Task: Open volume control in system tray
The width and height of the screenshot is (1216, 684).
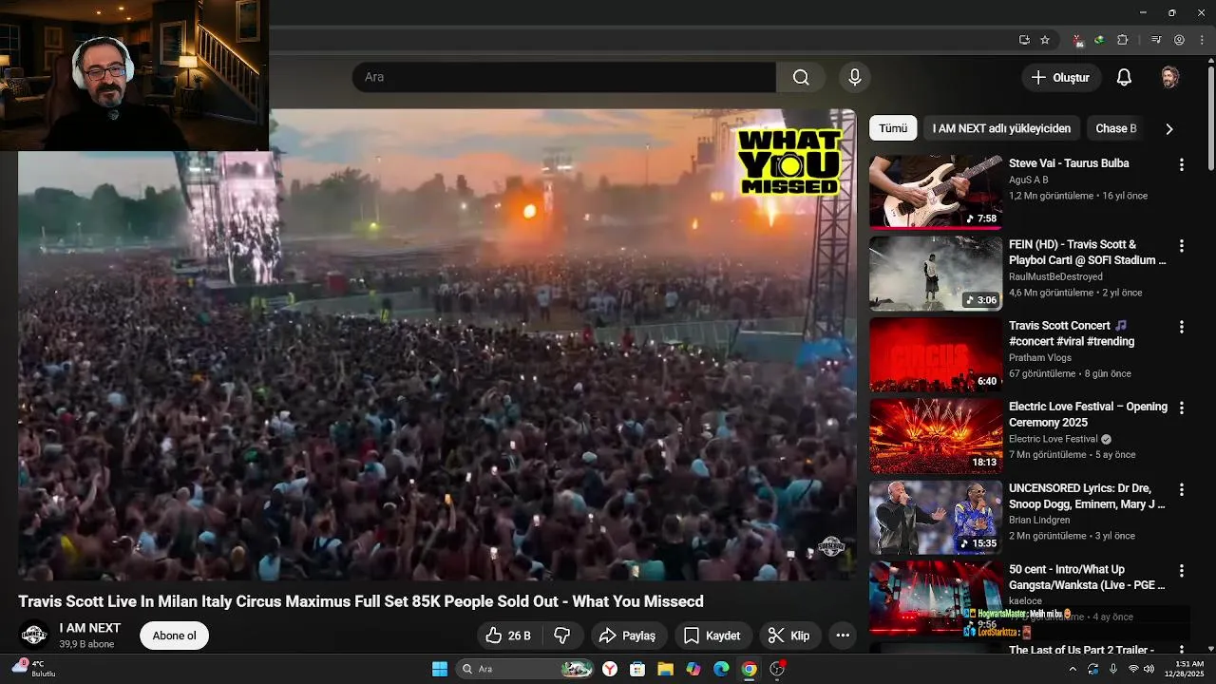Action: click(x=1149, y=669)
